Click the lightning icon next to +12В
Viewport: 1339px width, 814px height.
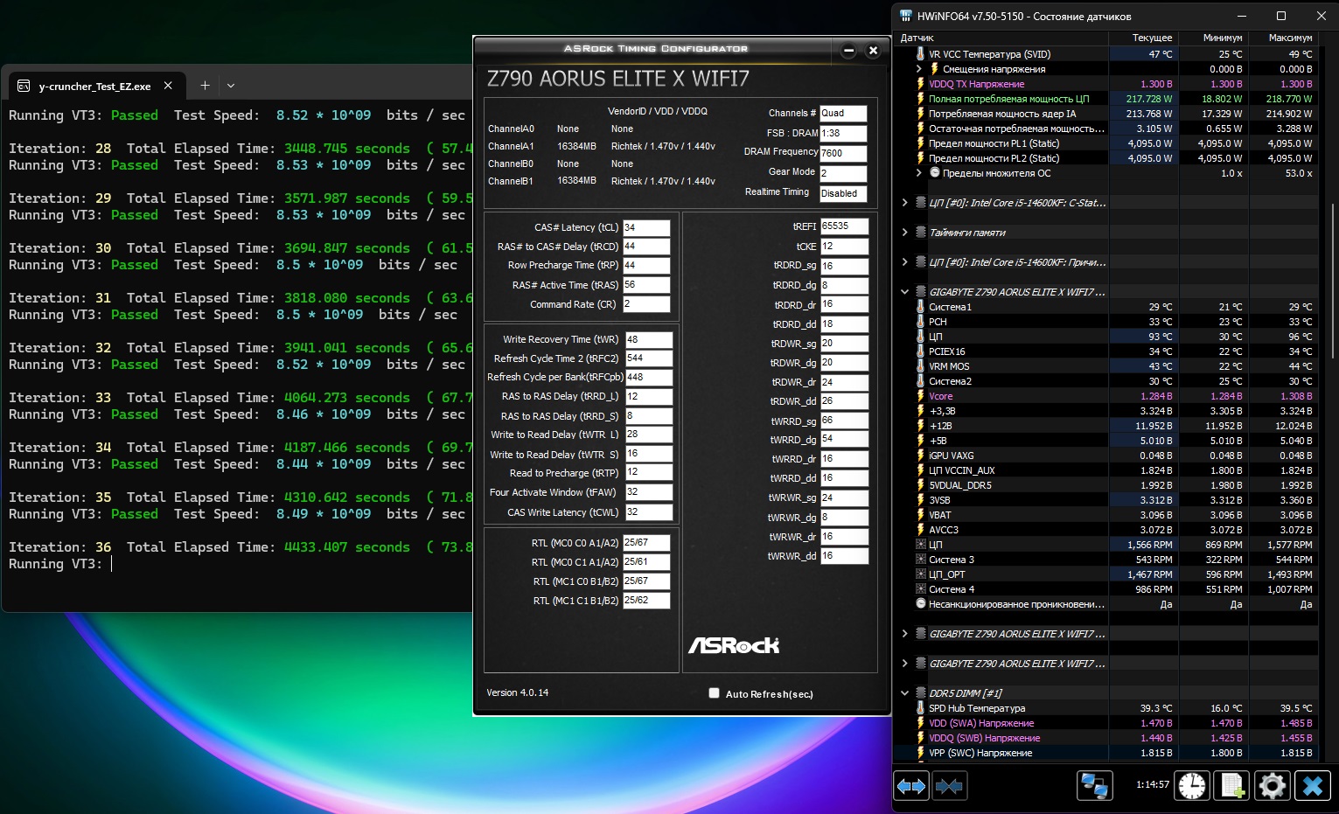coord(920,426)
